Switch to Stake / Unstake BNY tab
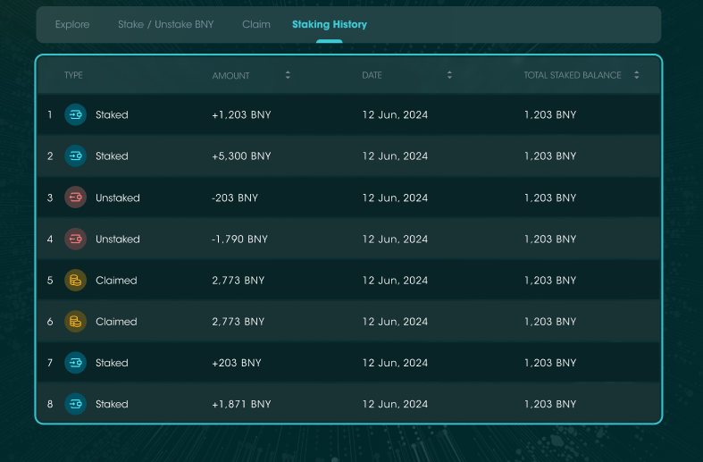 [x=165, y=24]
